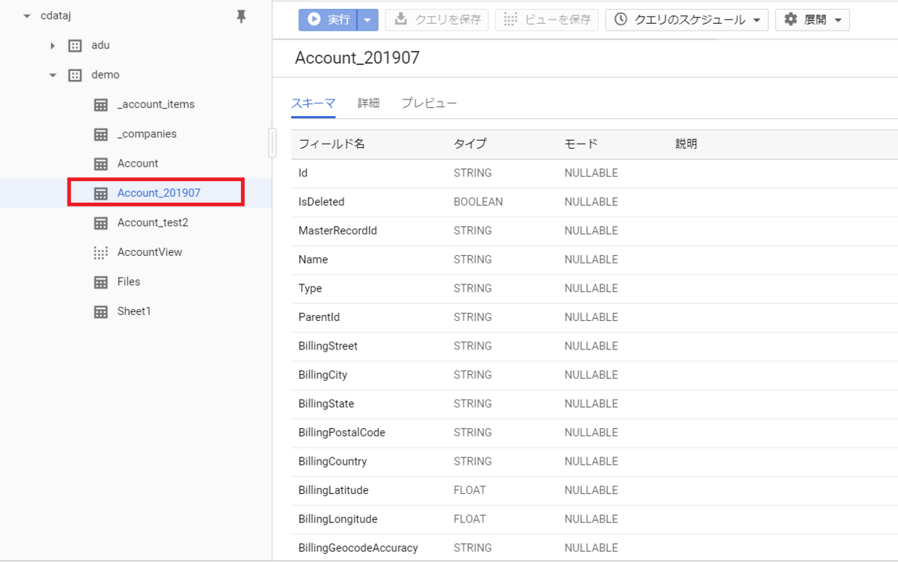
Task: Click the demo dataset icon
Action: point(75,75)
